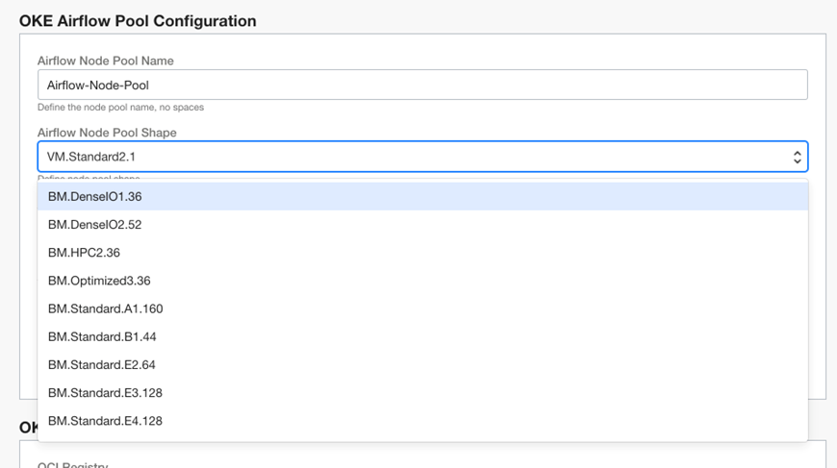The width and height of the screenshot is (837, 468).
Task: Choose BM.Standard.E3.128 node shape
Action: [106, 392]
